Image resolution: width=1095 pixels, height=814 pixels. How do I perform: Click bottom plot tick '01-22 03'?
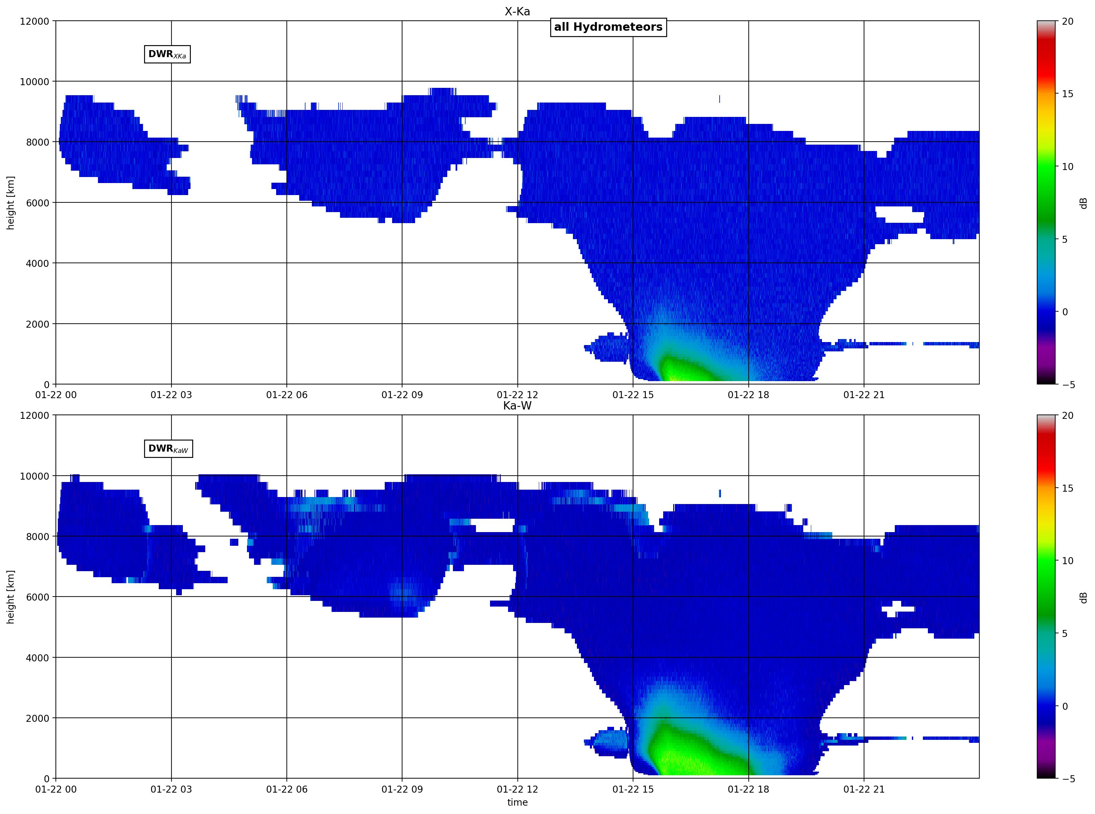171,789
